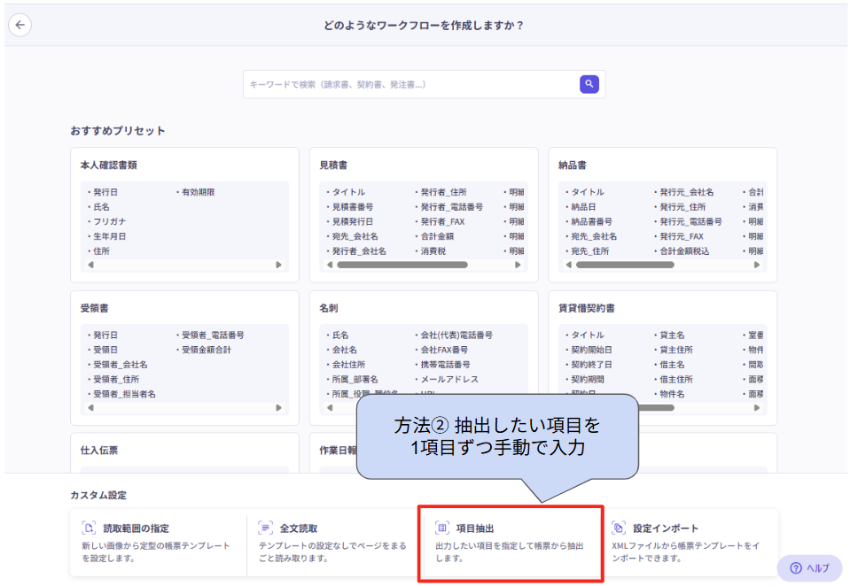The image size is (858, 586).
Task: Open the ヘルプ help button
Action: coord(809,567)
